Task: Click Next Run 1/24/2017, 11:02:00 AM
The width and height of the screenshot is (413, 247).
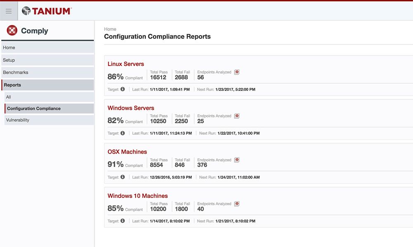Action: click(x=238, y=177)
